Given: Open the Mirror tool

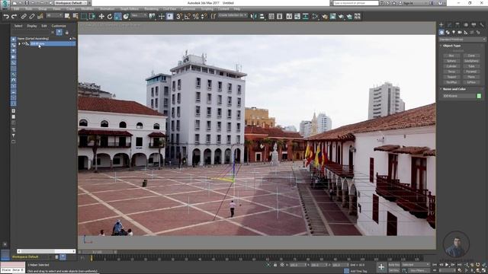Looking at the screenshot, I should pyautogui.click(x=254, y=17).
